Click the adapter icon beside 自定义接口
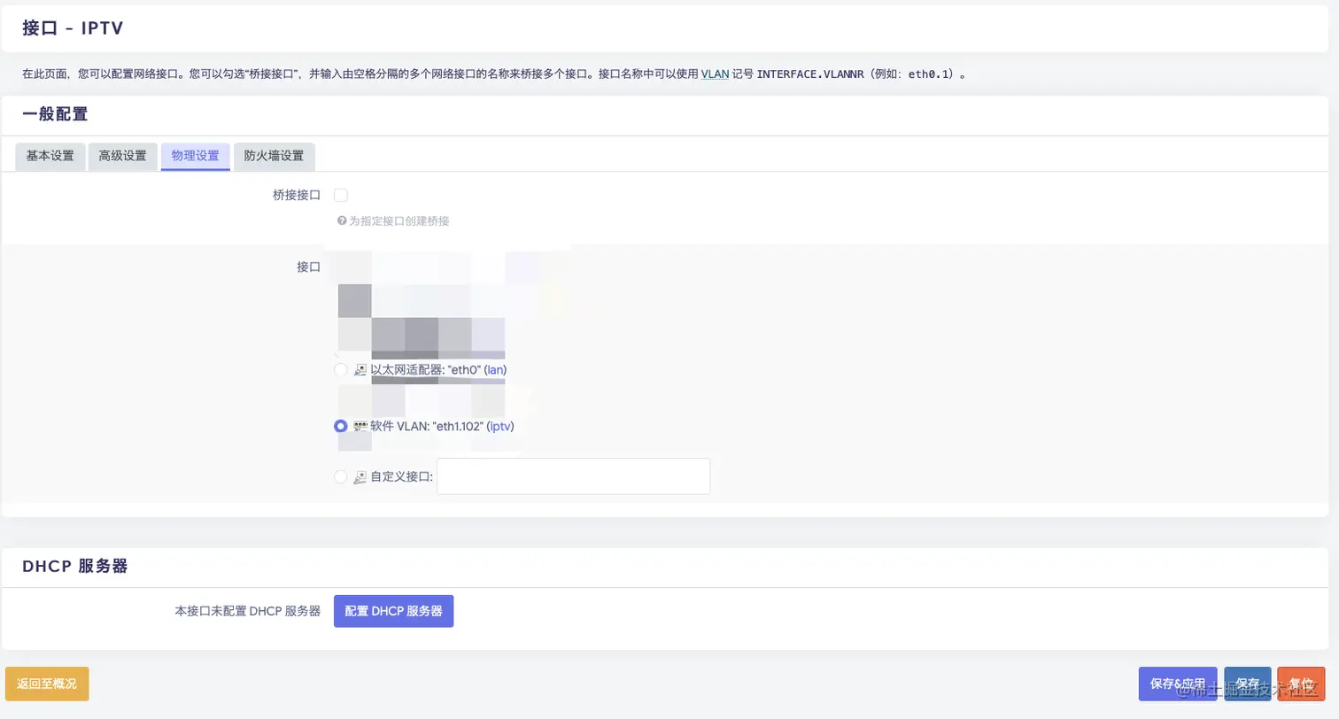The width and height of the screenshot is (1339, 719). click(x=360, y=476)
